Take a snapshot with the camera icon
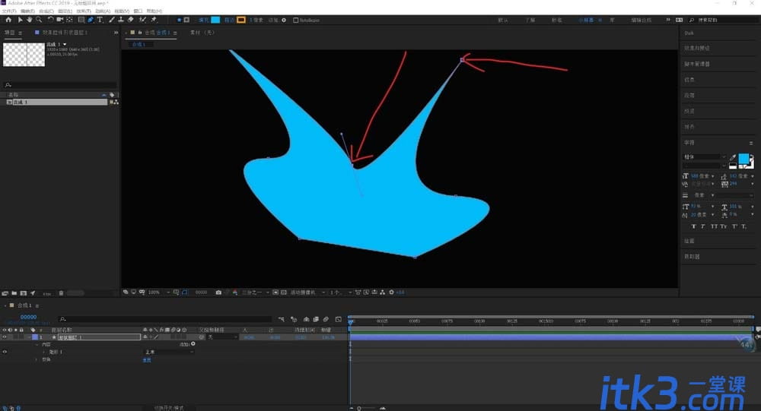The width and height of the screenshot is (761, 411). point(218,292)
